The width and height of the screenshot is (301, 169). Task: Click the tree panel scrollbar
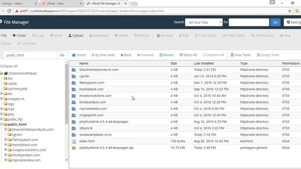[x=67, y=94]
